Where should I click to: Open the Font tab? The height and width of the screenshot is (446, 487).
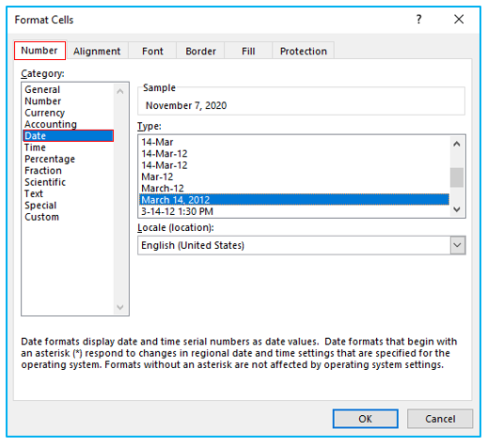pos(152,51)
